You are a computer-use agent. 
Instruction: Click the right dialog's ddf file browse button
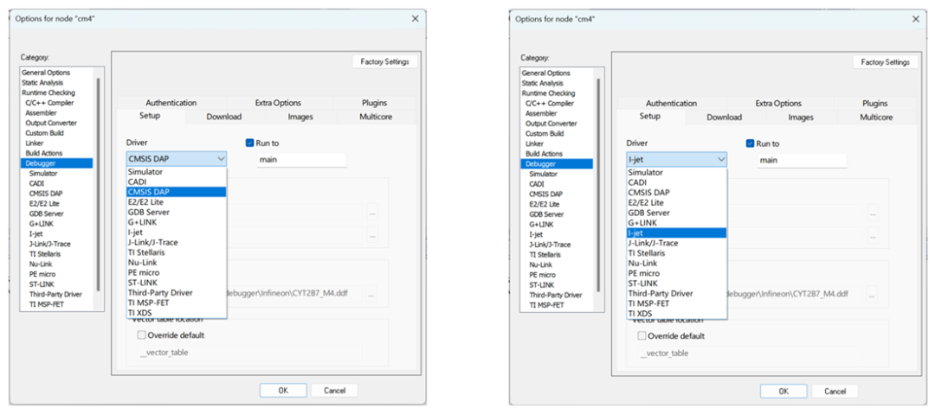(873, 294)
